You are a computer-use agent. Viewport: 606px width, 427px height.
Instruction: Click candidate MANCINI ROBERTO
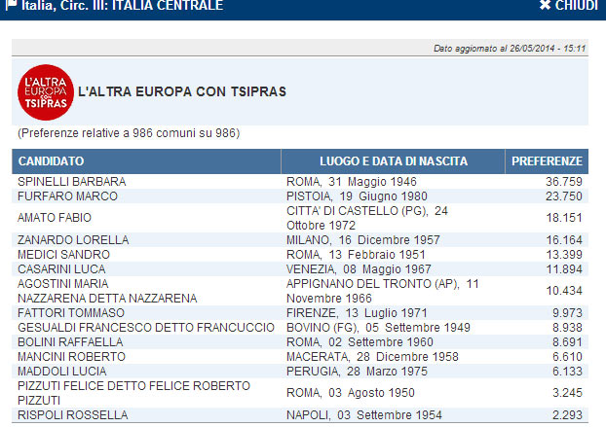coord(57,357)
